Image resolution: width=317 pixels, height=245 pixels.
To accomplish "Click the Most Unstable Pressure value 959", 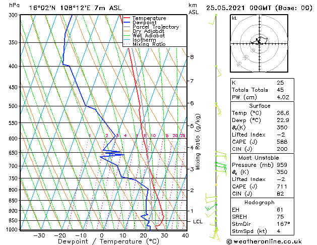I will (x=282, y=165).
